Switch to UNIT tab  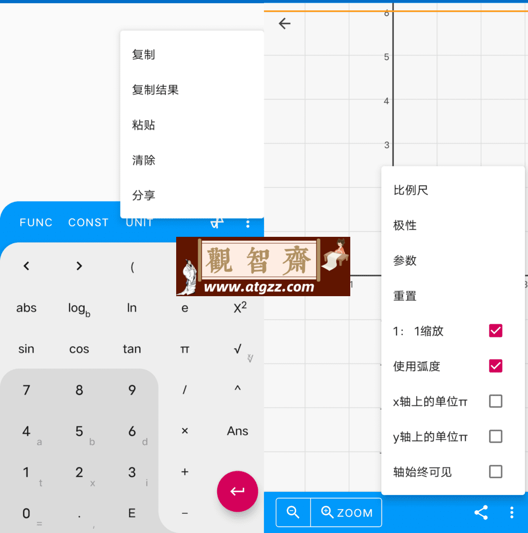(139, 223)
